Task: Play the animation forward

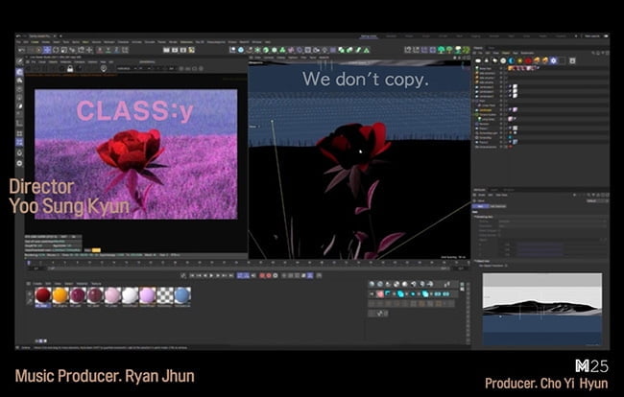Action: pos(211,275)
